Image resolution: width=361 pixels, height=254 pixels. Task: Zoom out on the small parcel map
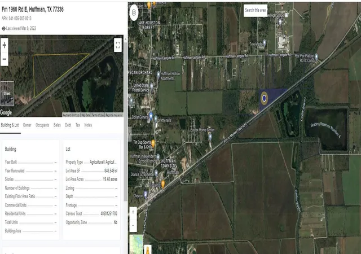[x=4, y=59]
